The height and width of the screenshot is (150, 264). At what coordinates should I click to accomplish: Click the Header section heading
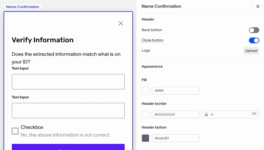148,19
